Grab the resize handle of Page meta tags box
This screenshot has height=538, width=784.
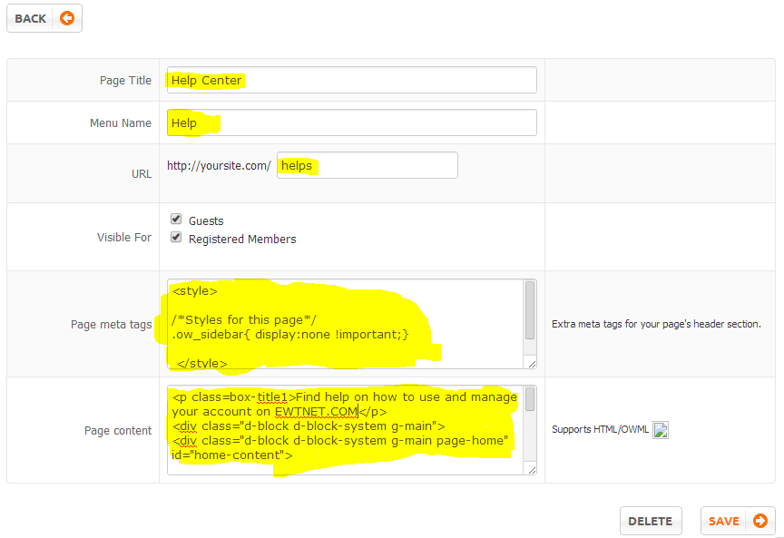click(530, 363)
